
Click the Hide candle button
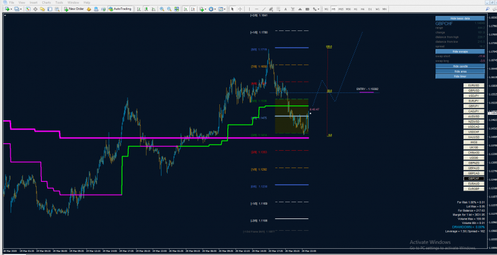pos(460,66)
